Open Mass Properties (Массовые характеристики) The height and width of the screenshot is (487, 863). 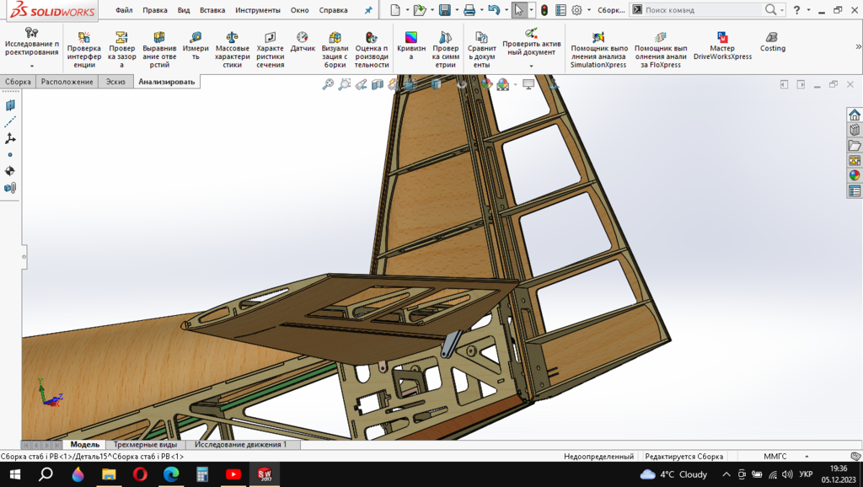[233, 50]
